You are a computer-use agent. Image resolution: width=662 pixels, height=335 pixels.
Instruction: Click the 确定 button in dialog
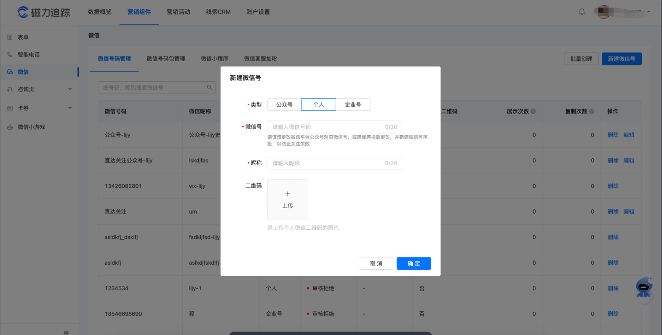pyautogui.click(x=414, y=263)
